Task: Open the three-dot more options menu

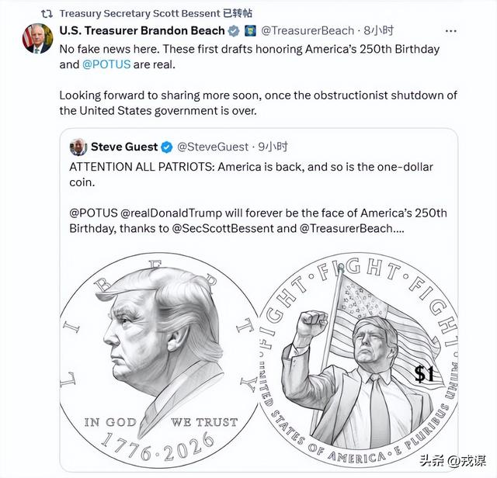Action: pyautogui.click(x=450, y=31)
